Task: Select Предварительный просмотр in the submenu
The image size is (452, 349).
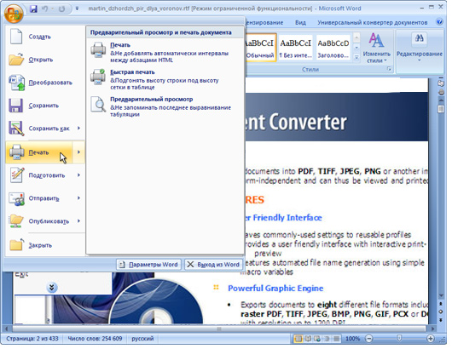Action: pos(165,106)
